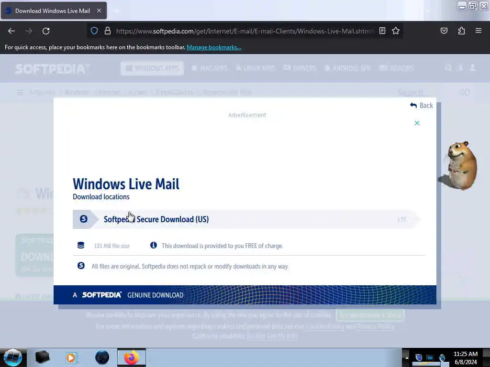This screenshot has height=367, width=490.
Task: Click Back link in download dialog
Action: [x=422, y=106]
